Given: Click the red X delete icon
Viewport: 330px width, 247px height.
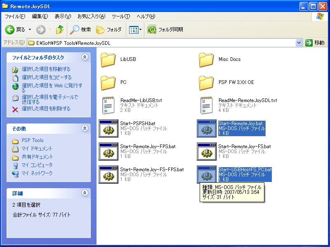Looking at the screenshot, I should point(15,110).
